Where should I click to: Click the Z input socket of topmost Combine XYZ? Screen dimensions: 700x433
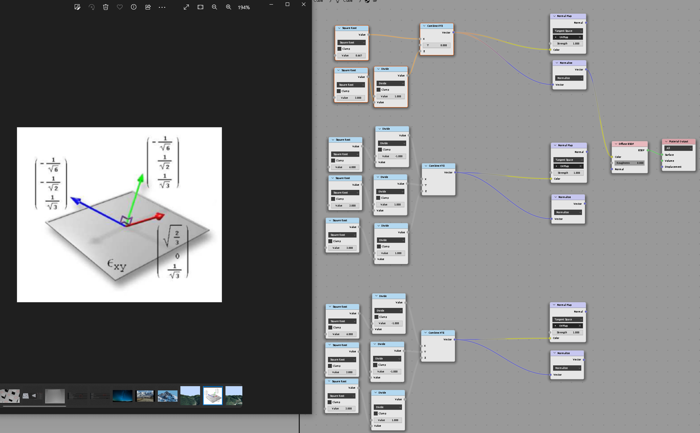pyautogui.click(x=420, y=51)
